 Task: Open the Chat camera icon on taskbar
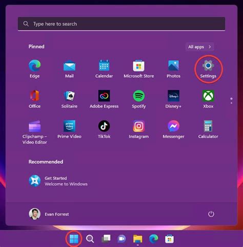[x=121, y=239]
